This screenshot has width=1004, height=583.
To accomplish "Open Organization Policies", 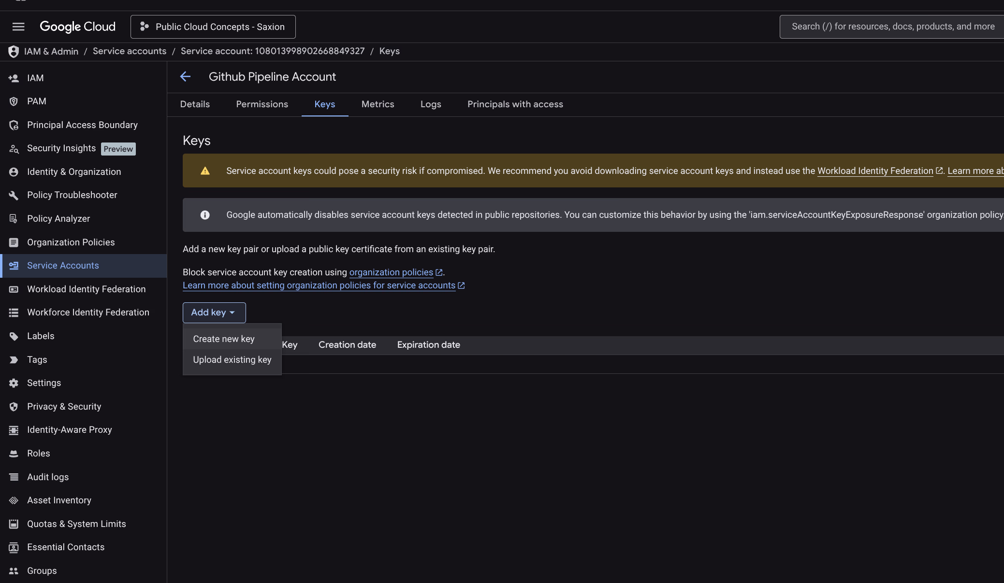I will pyautogui.click(x=71, y=242).
